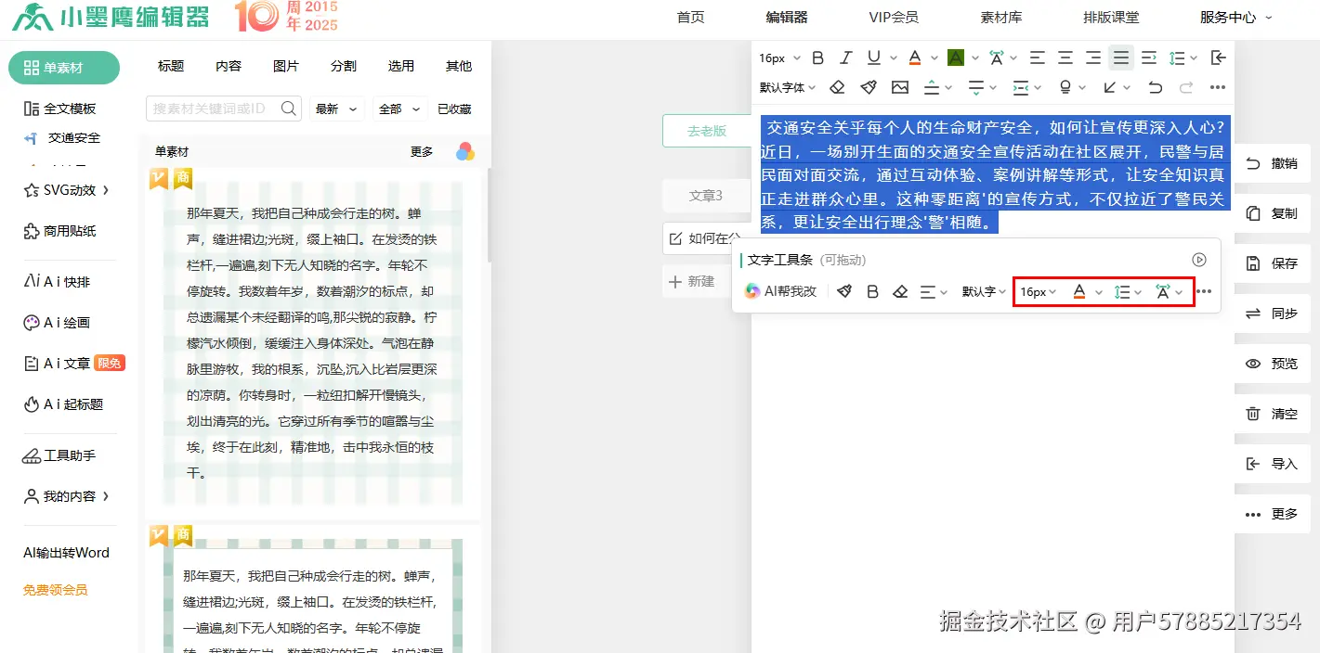The image size is (1320, 653).
Task: Click eraser in floating text toolbar
Action: (x=900, y=291)
